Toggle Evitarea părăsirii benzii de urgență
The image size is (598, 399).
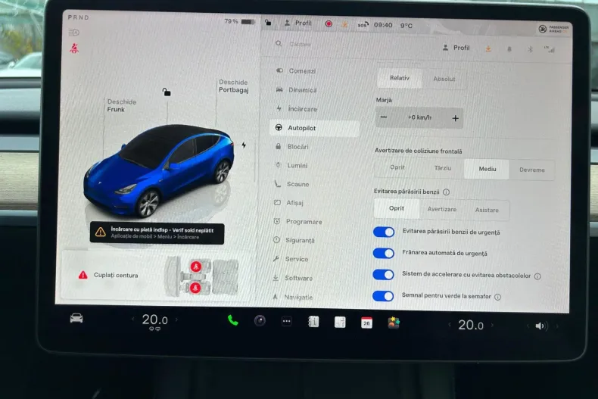(384, 232)
